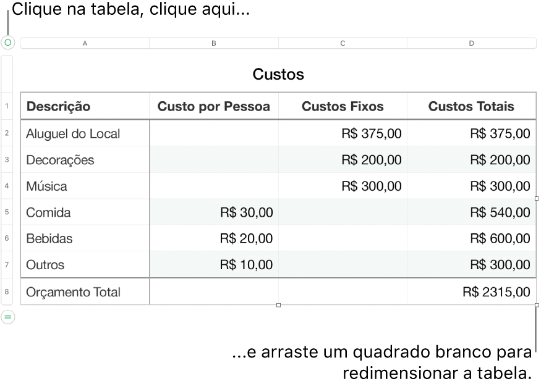Select the R$ 540,00 cell under Custos Totais
The image size is (541, 384).
coord(471,212)
